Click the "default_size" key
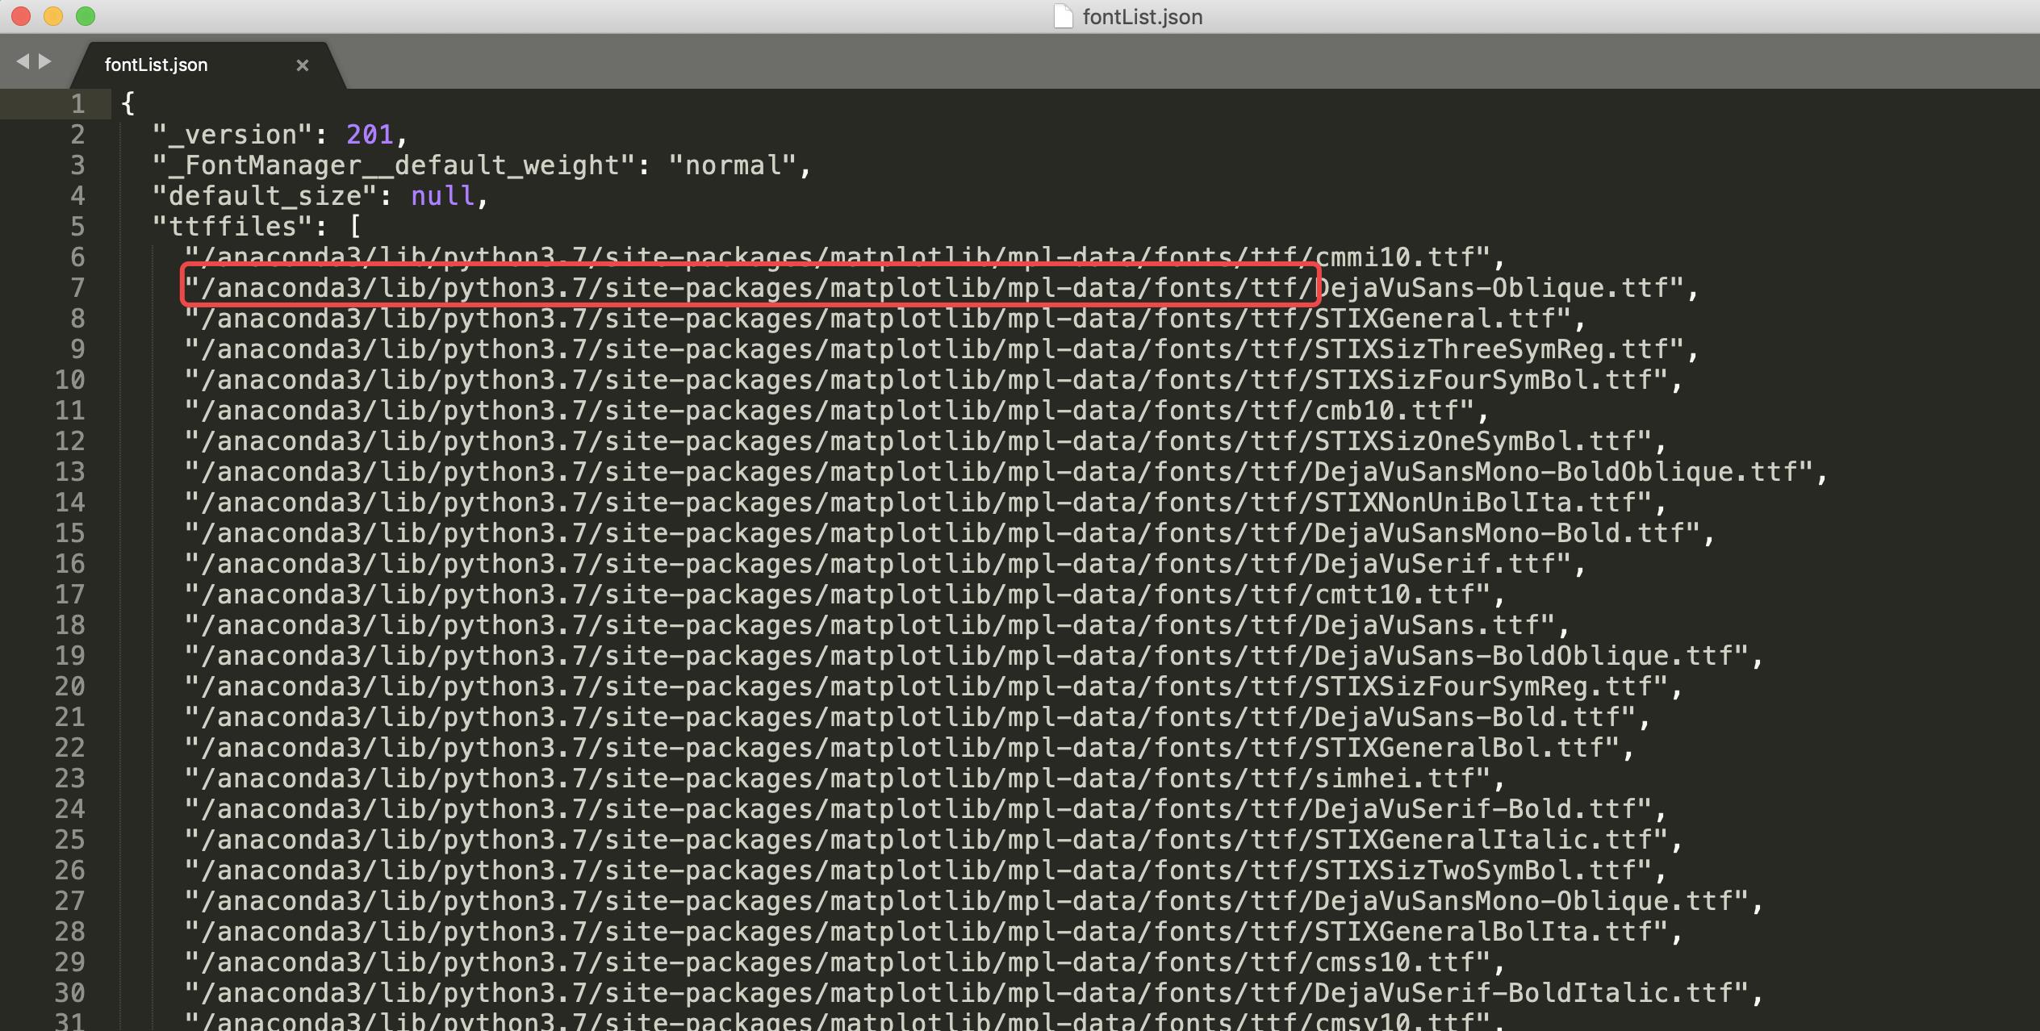 click(x=265, y=196)
